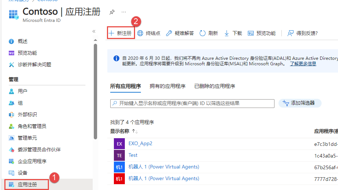Click sidebar scroll up arrow
This screenshot has width=338, height=190.
point(96,40)
